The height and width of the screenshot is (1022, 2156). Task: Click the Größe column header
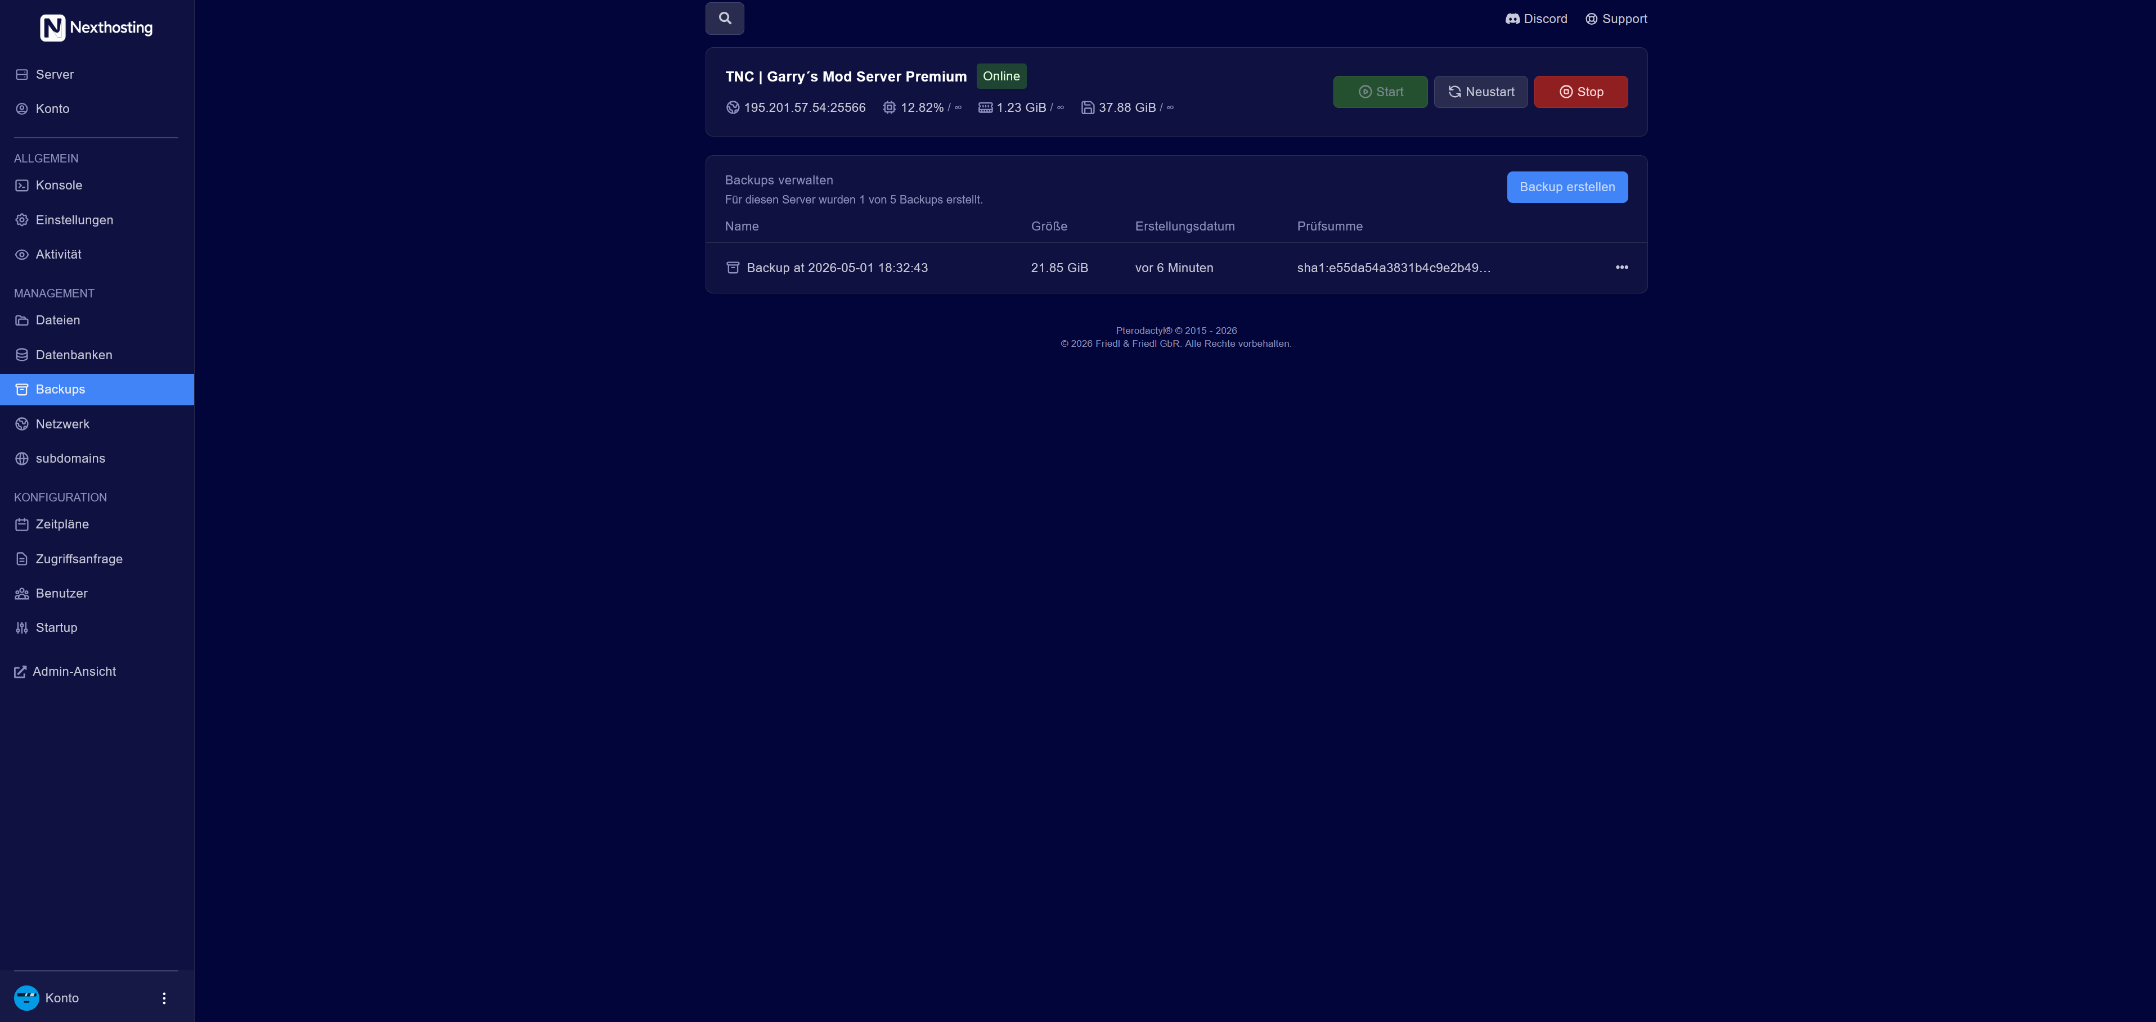pos(1049,227)
